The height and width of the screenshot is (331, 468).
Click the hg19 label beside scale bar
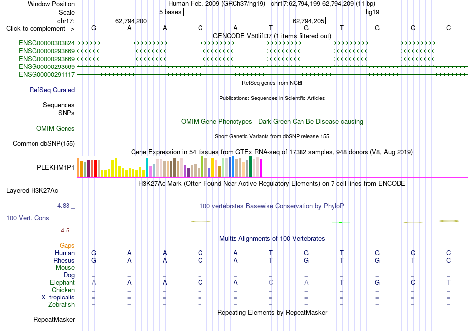pyautogui.click(x=372, y=12)
